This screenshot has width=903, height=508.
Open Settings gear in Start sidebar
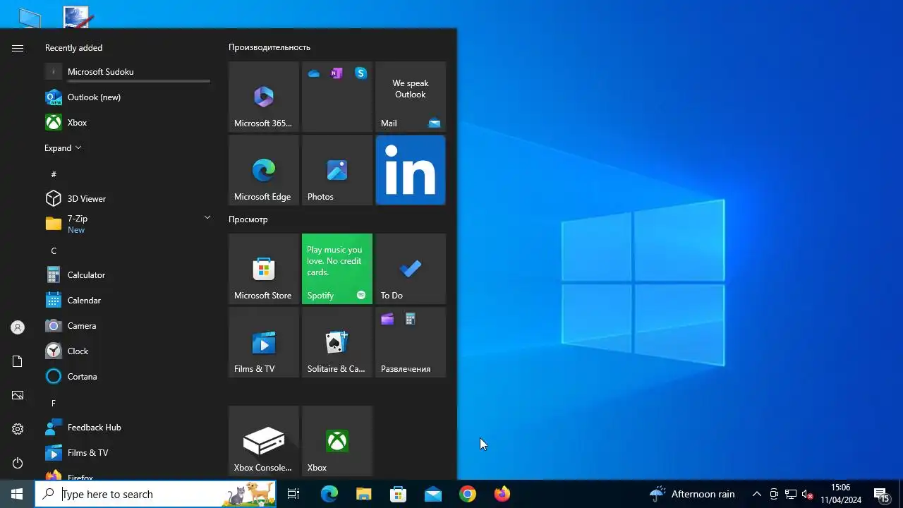tap(18, 429)
